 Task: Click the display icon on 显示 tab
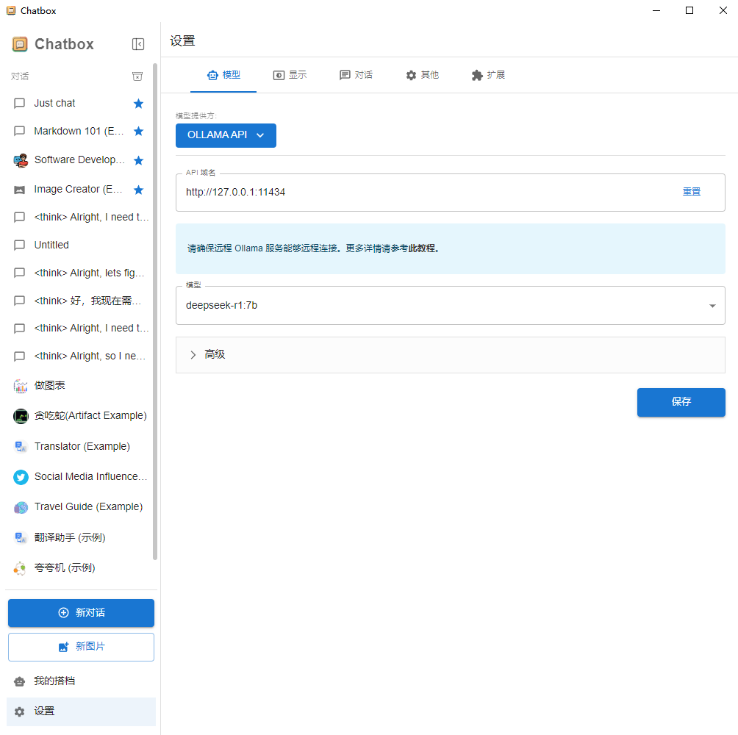point(279,75)
